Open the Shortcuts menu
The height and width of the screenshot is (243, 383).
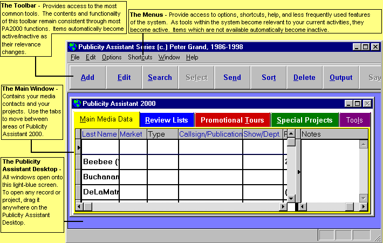pos(140,57)
